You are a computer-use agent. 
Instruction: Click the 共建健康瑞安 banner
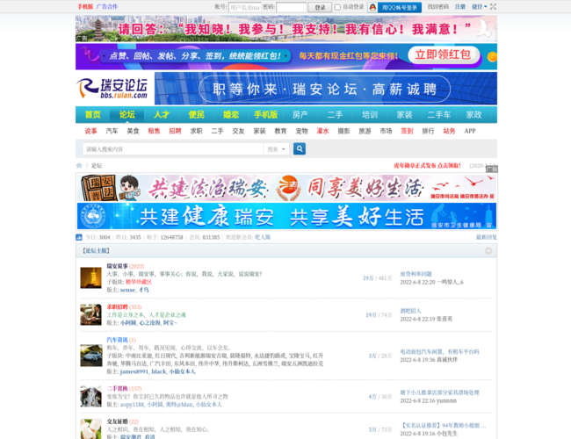click(286, 216)
